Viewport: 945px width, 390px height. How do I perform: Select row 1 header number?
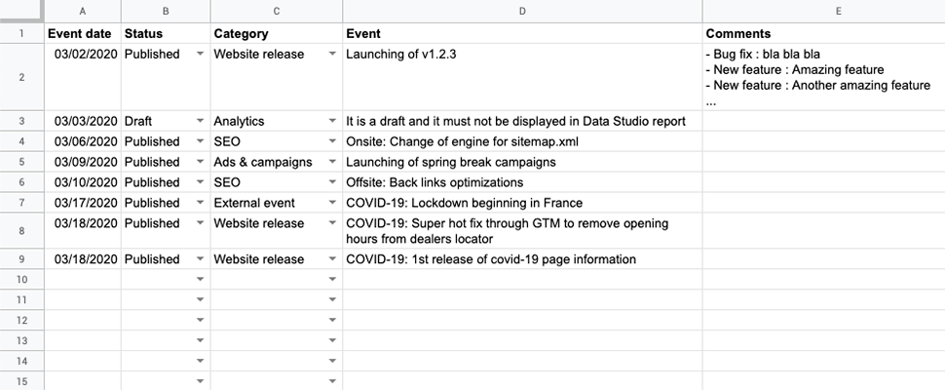click(x=21, y=33)
